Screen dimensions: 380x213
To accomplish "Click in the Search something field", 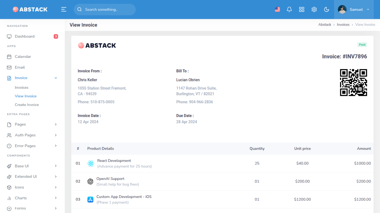I will 104,9.
